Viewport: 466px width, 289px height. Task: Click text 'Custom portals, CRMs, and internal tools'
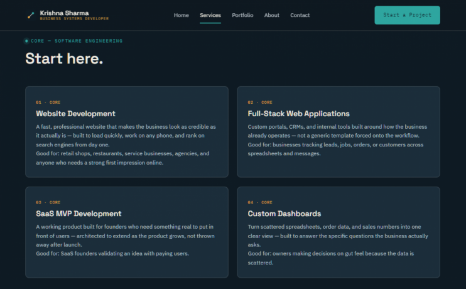point(299,127)
